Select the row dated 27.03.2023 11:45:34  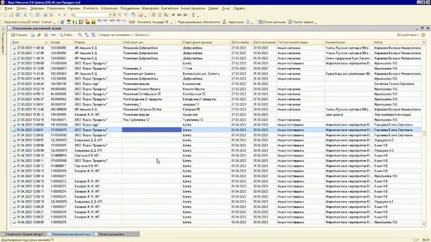[x=216, y=48]
